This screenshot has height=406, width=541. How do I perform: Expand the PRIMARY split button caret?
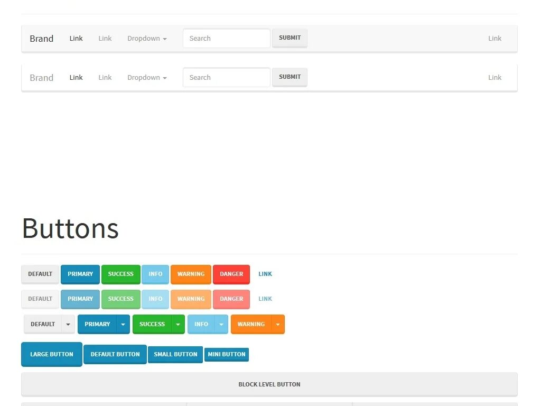pos(123,324)
